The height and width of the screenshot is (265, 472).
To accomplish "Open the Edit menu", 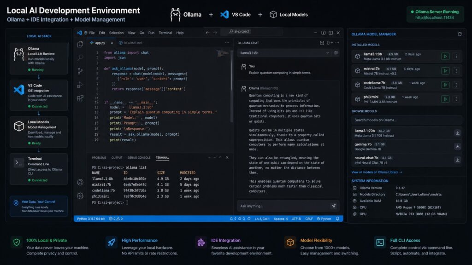I will pyautogui.click(x=102, y=33).
